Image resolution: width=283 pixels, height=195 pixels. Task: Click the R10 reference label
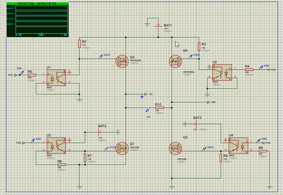pyautogui.click(x=158, y=104)
